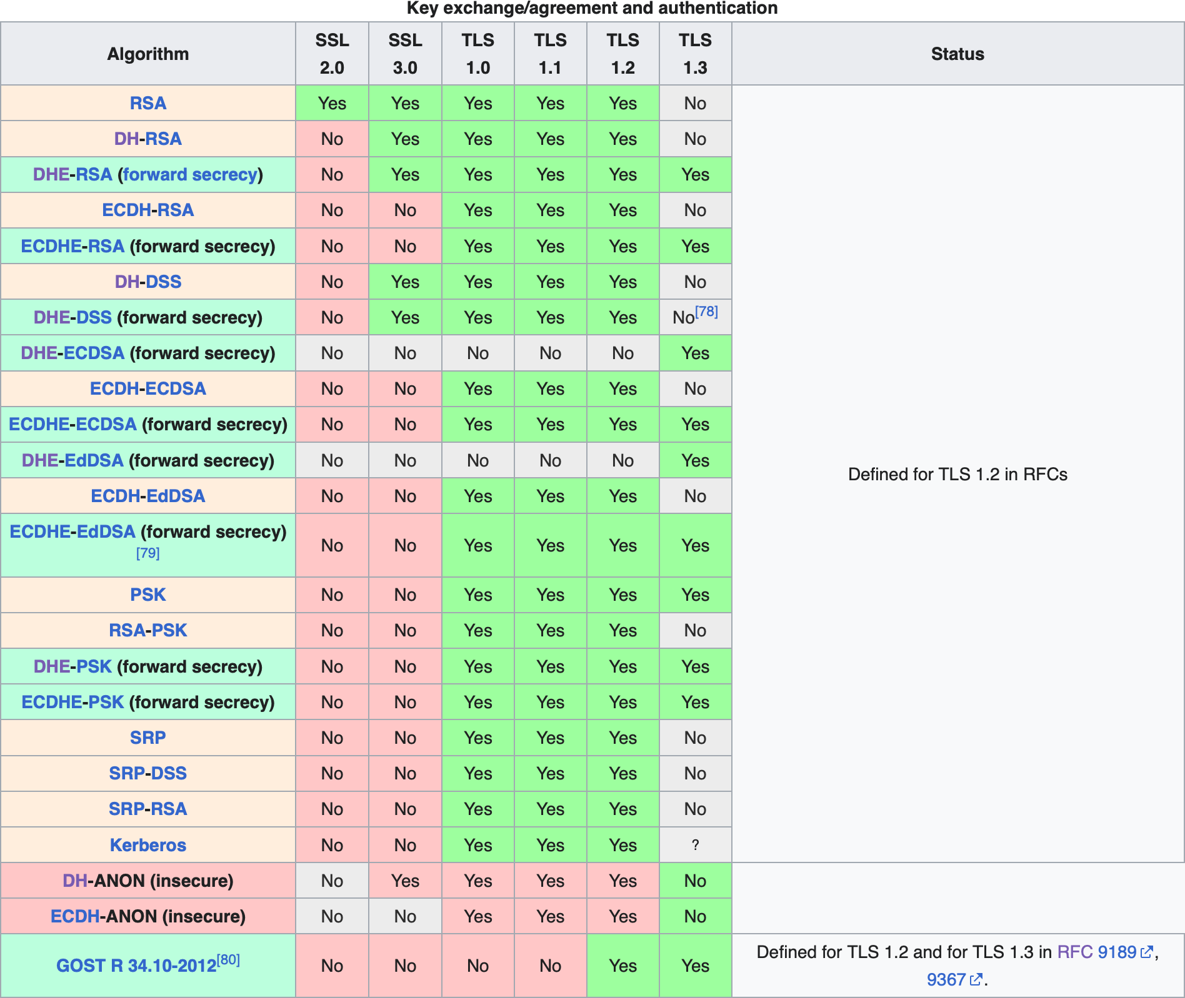Click ECDH-ANON row's TLS 1.3 'No' cell
The height and width of the screenshot is (998, 1185).
tap(696, 916)
